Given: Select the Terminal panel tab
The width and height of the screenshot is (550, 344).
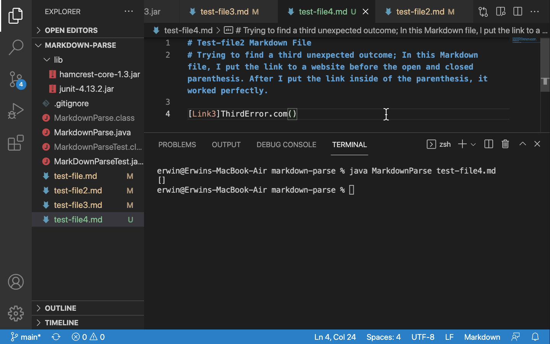Looking at the screenshot, I should (349, 144).
